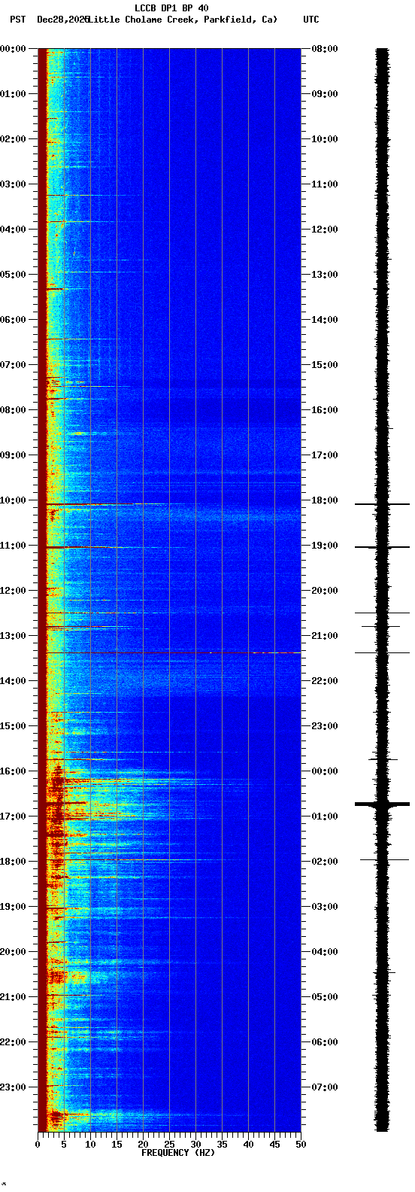415x1192 pixels.
Task: Click the 40 Hz frequency tick label
Action: (x=248, y=1145)
